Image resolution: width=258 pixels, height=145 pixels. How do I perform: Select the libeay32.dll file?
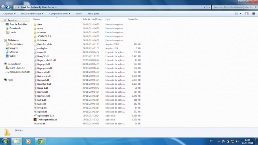(43, 56)
